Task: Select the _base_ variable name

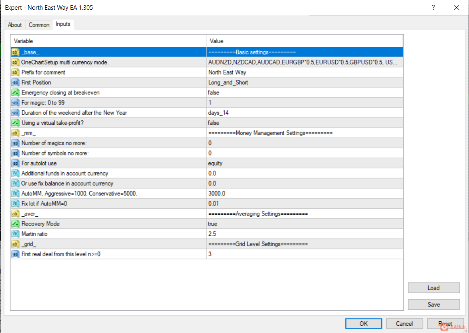Action: click(31, 52)
